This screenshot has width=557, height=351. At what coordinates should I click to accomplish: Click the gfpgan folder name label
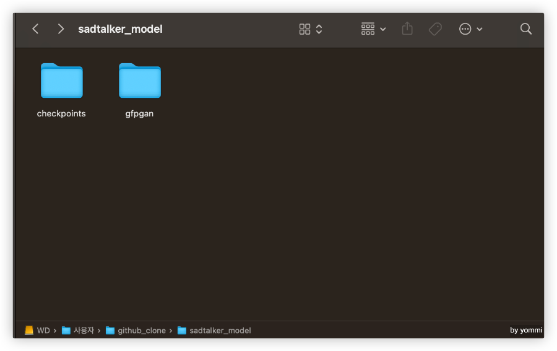(x=139, y=114)
